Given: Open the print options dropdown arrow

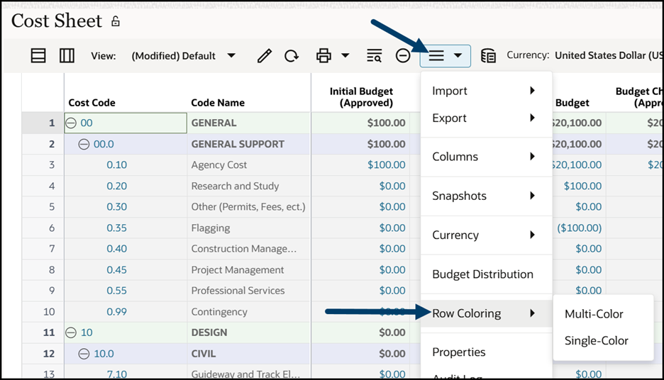Looking at the screenshot, I should (x=345, y=55).
